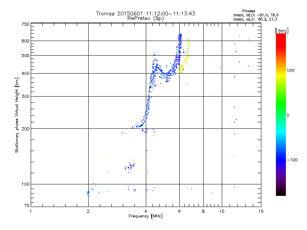Click the 'Phases' header at top right

coord(248,11)
